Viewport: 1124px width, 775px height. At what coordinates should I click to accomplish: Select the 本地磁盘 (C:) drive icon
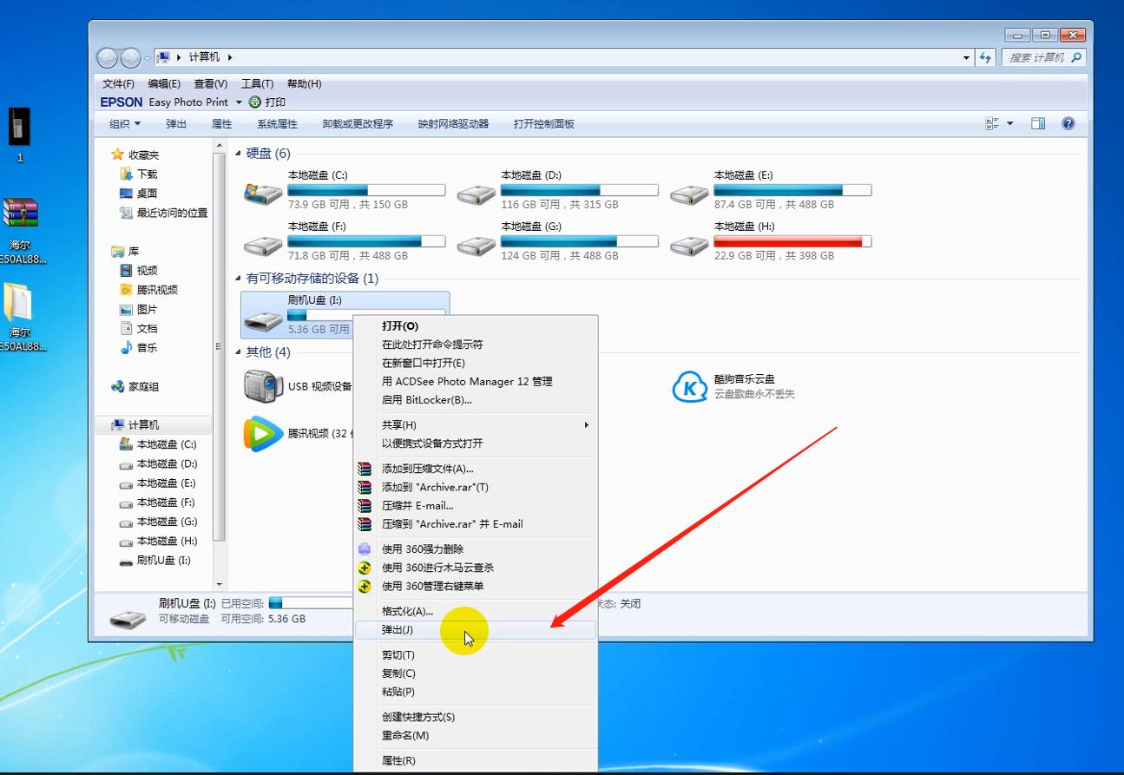262,191
